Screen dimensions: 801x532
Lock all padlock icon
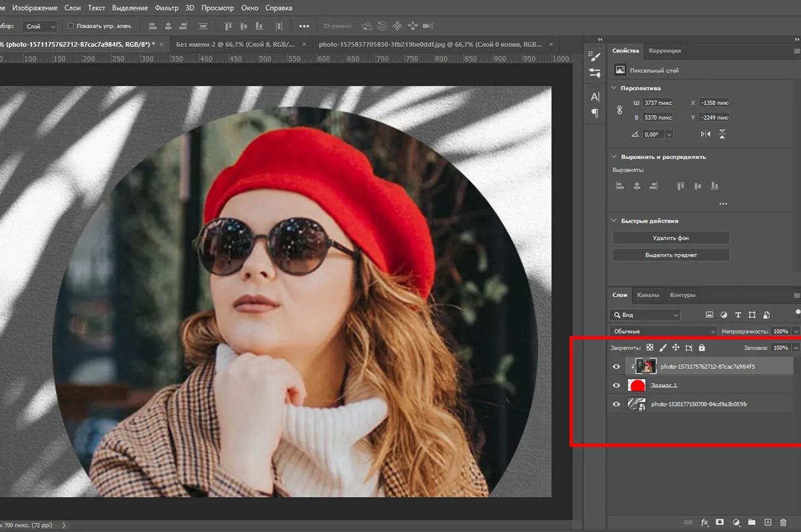(x=702, y=348)
